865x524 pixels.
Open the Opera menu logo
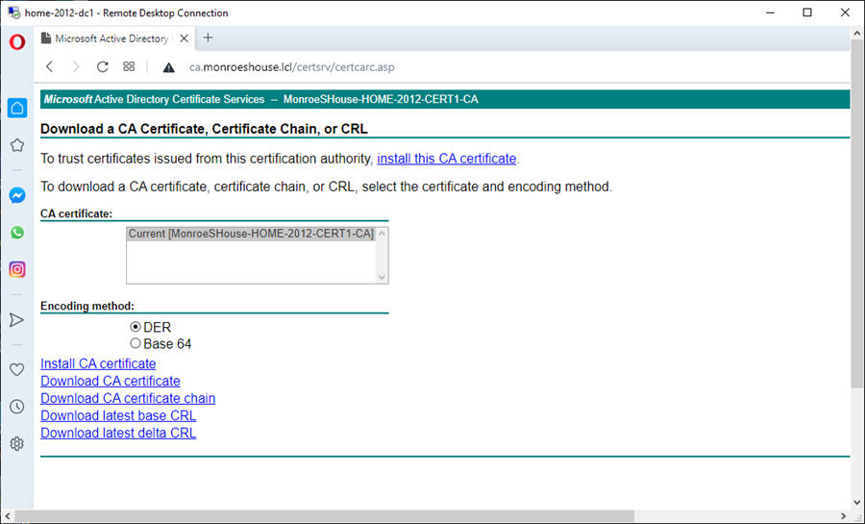(x=17, y=42)
